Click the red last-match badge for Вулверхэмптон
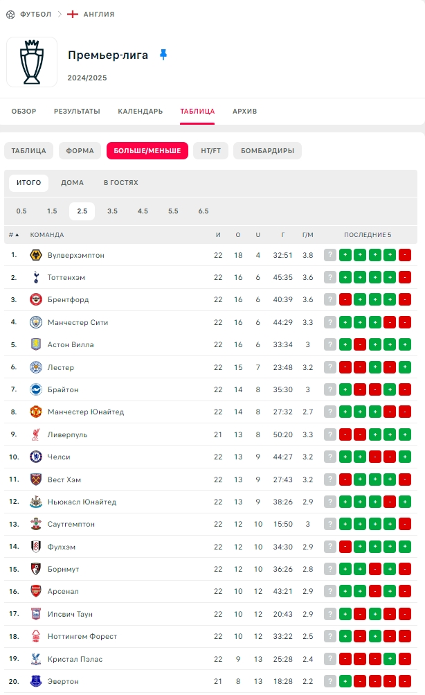This screenshot has height=695, width=425. coord(405,255)
